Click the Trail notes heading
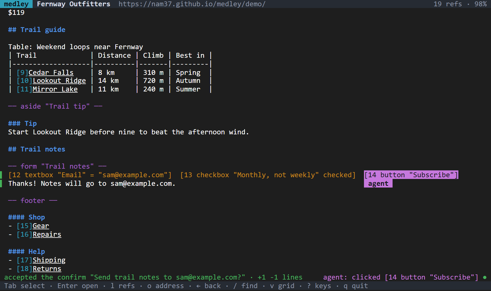Viewport: 491px width, 291px height. [x=37, y=149]
